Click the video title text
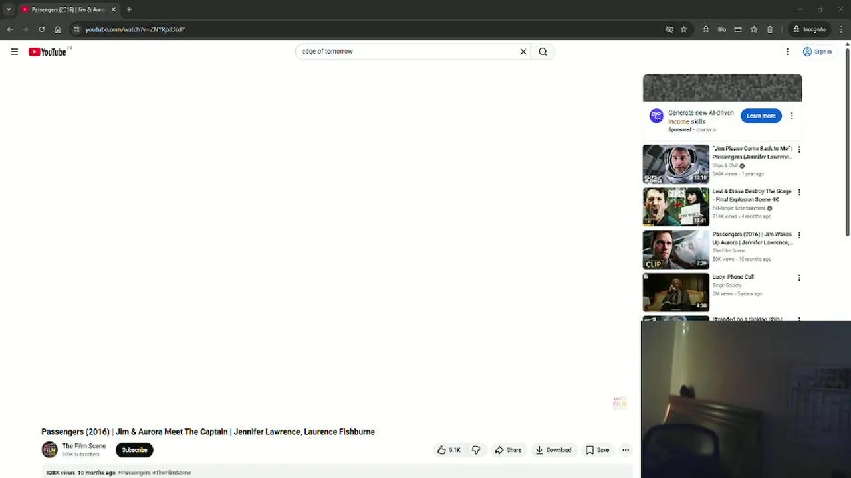 [x=208, y=432]
